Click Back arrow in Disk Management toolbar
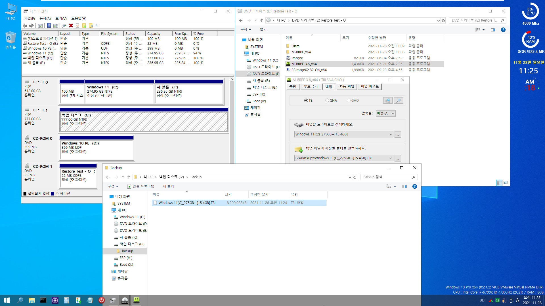This screenshot has width=545, height=306. [25, 26]
